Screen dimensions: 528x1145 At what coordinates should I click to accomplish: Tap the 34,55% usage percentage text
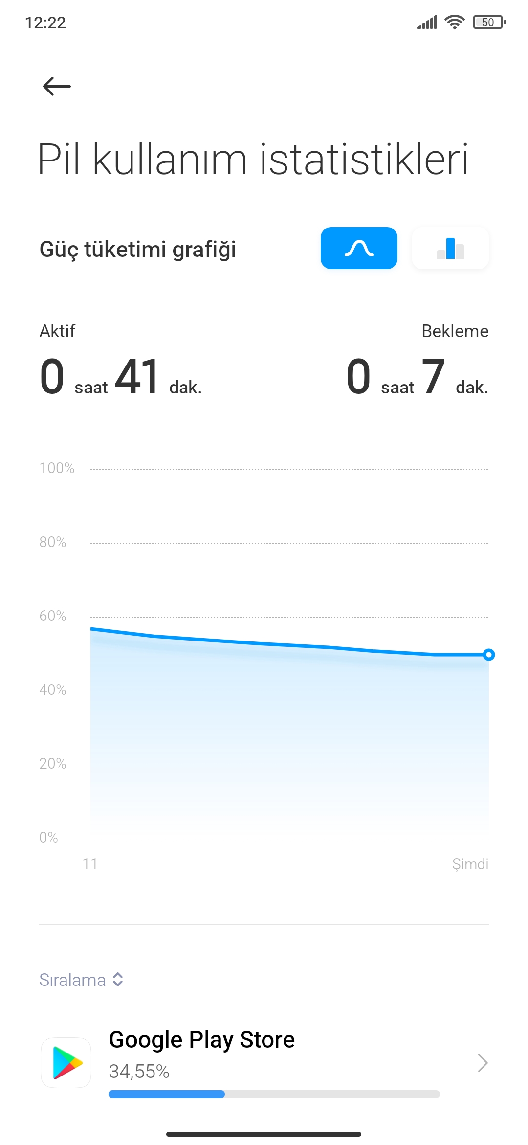(x=139, y=1072)
